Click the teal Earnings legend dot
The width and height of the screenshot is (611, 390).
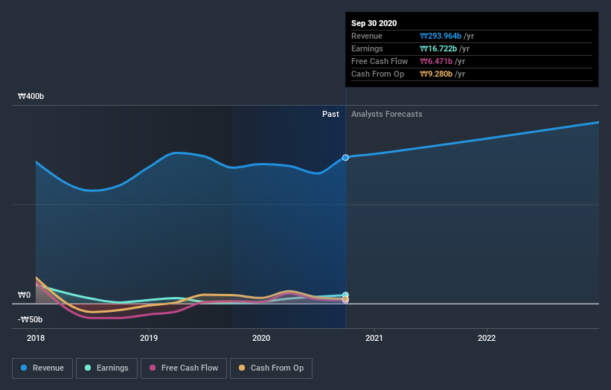[x=88, y=368]
